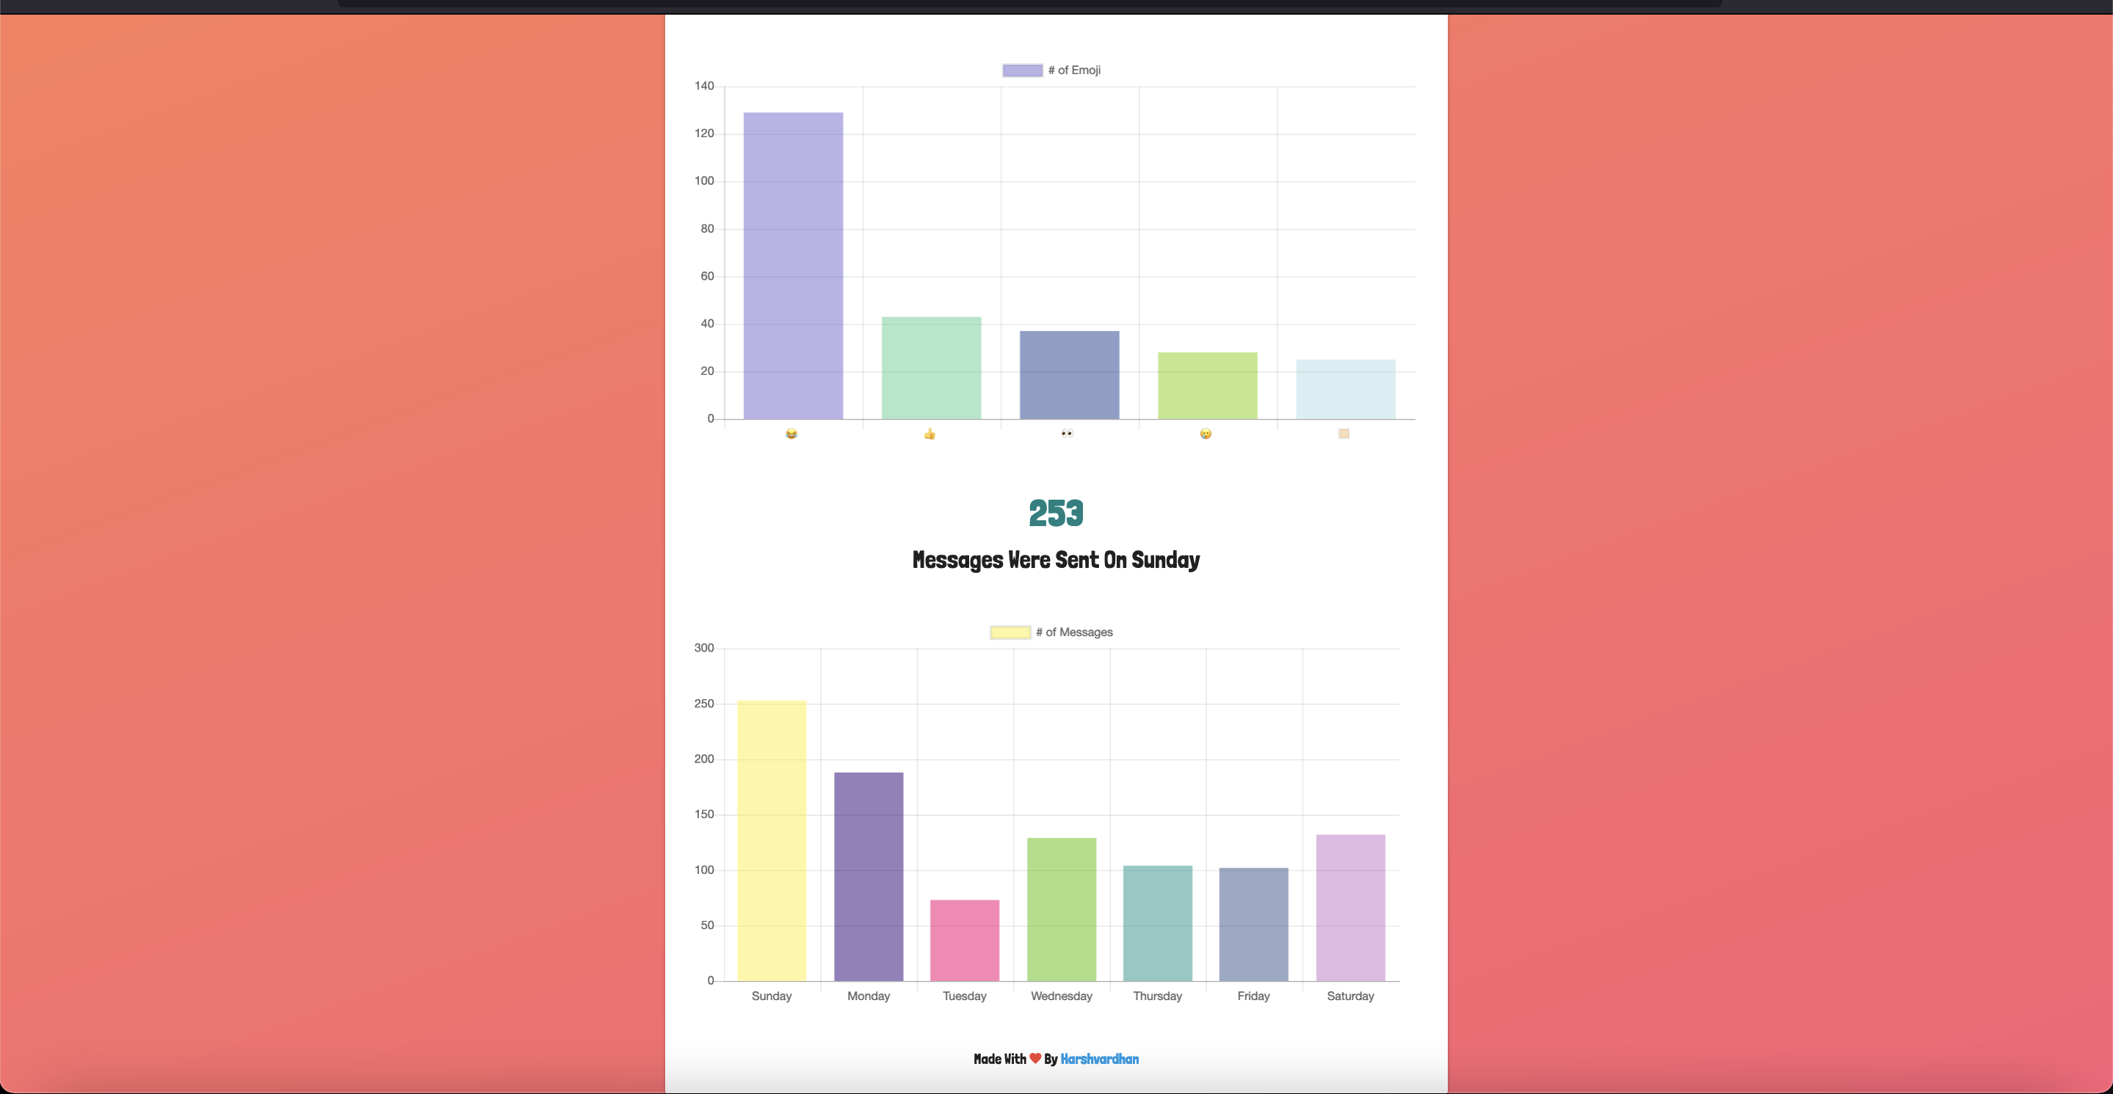Click the eyes emoji axis label

pyautogui.click(x=1068, y=433)
